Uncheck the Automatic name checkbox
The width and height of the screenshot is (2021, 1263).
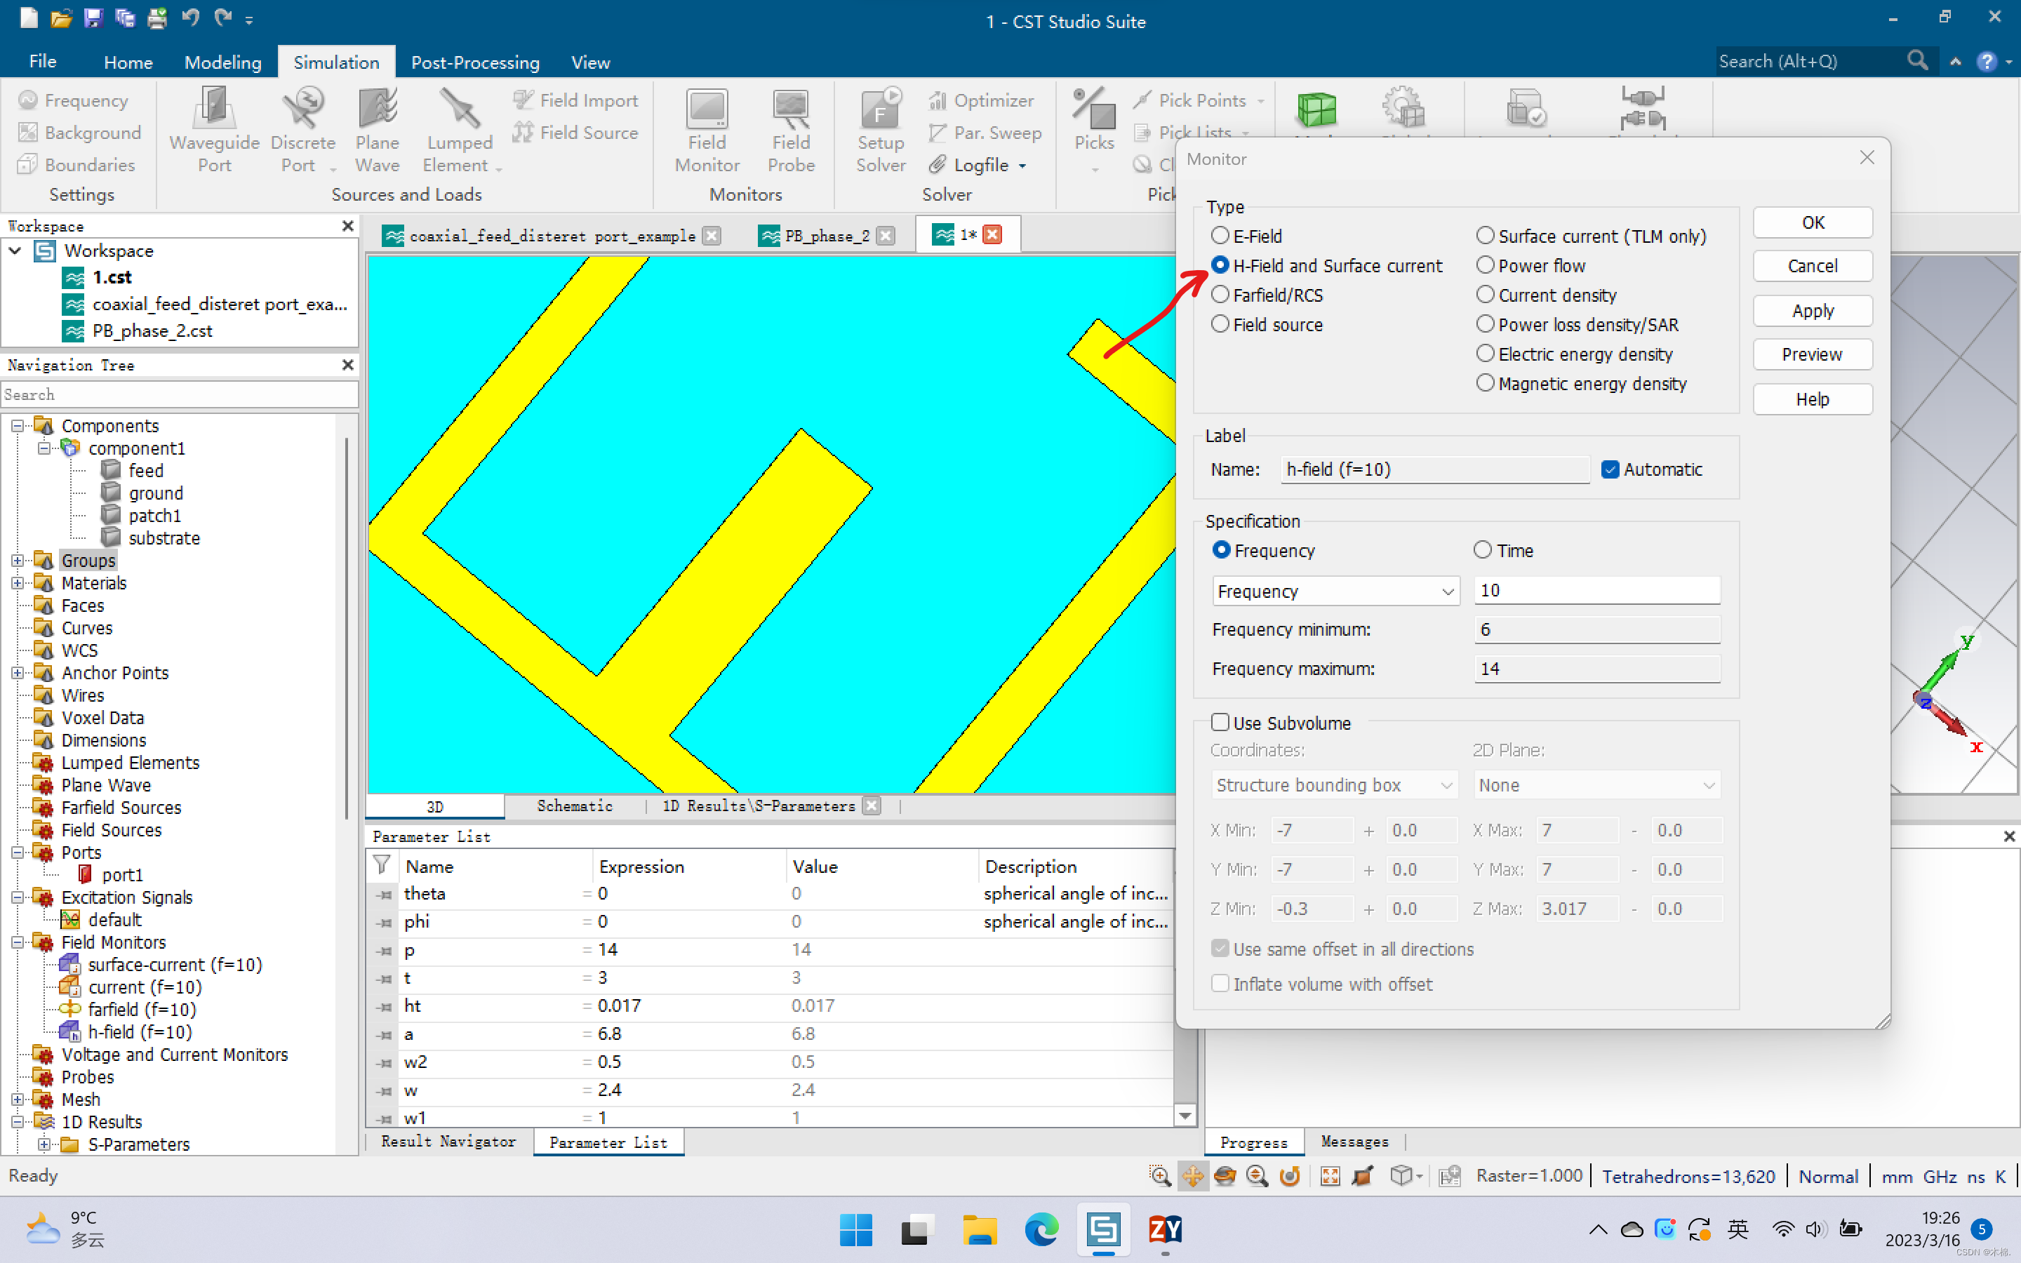[x=1610, y=469]
